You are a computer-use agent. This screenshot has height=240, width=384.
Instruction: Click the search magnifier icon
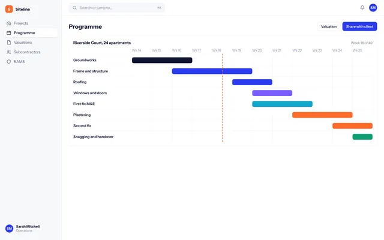tap(74, 8)
